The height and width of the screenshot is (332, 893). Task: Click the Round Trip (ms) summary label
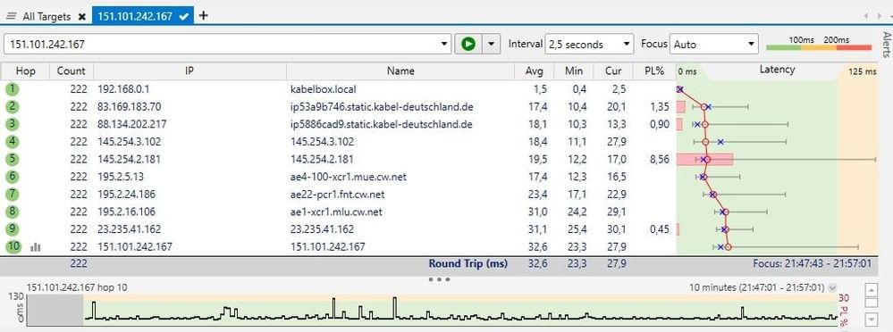[468, 264]
